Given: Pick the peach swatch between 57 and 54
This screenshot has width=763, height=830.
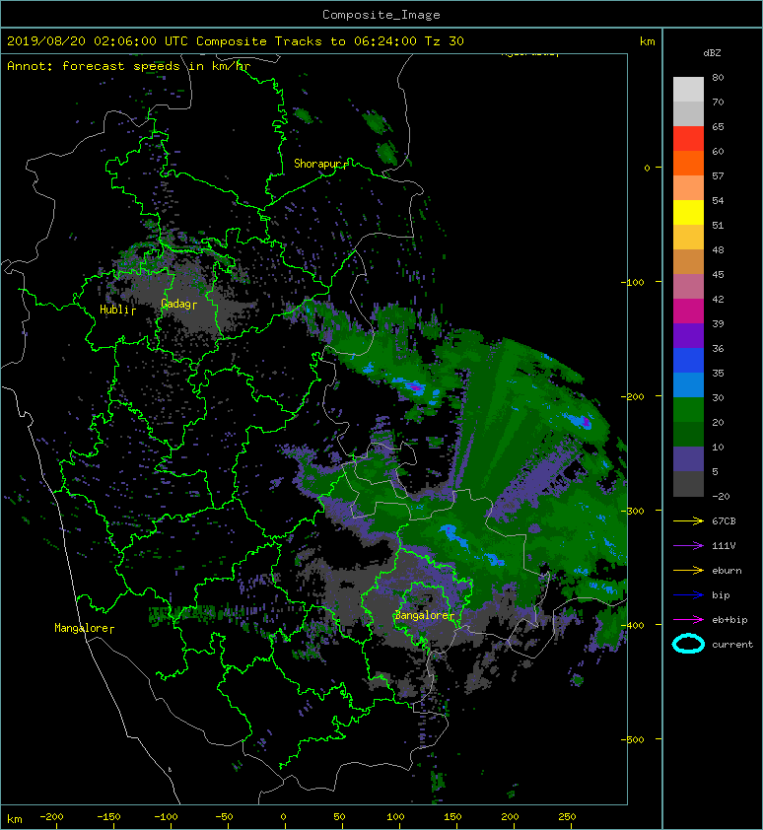Looking at the screenshot, I should [x=688, y=188].
